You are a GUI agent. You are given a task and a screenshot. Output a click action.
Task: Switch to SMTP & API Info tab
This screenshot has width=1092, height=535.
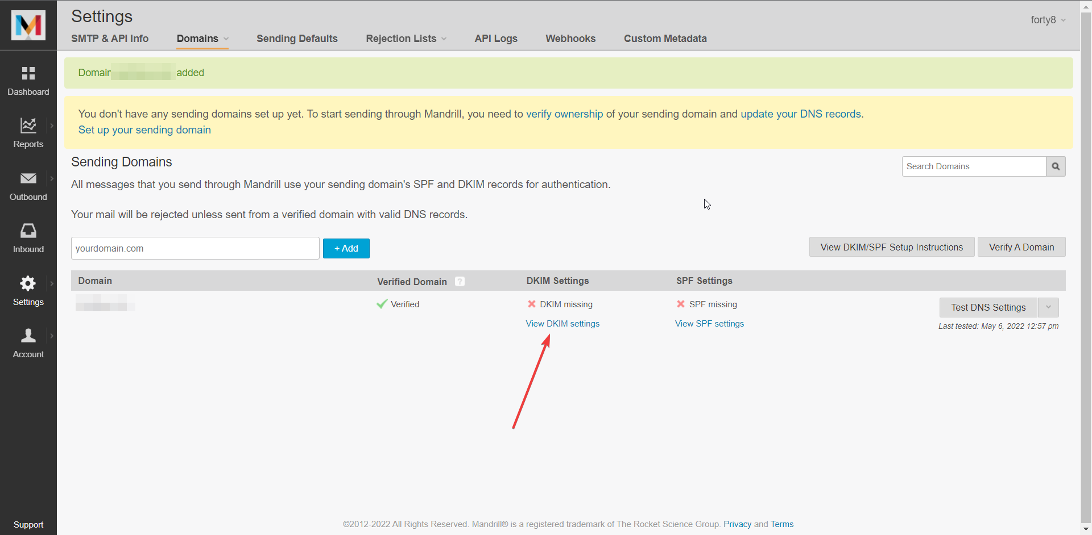point(110,39)
